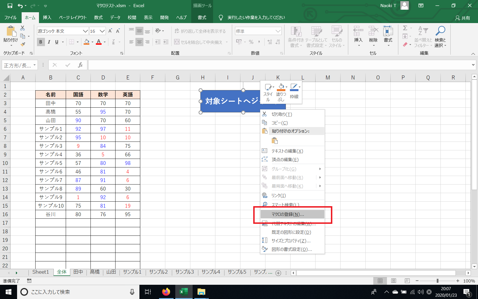Image resolution: width=478 pixels, height=299 pixels.
Task: Decrease indent in the alignment group
Action: tap(158, 42)
